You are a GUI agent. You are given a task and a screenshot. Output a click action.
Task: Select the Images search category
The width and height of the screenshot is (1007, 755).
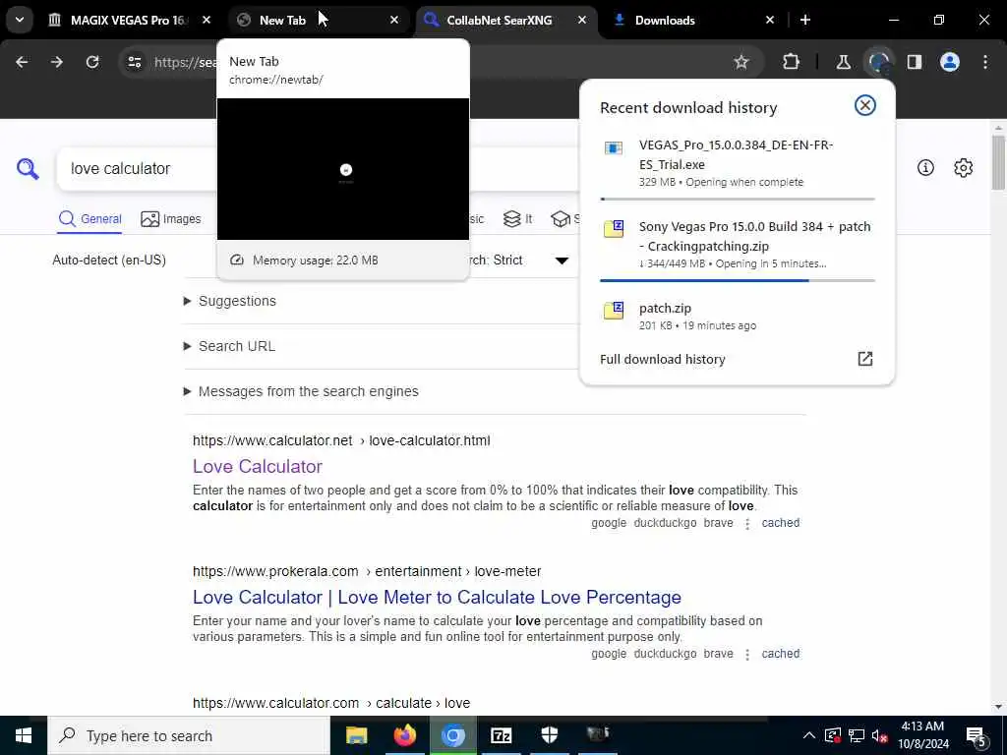(171, 219)
